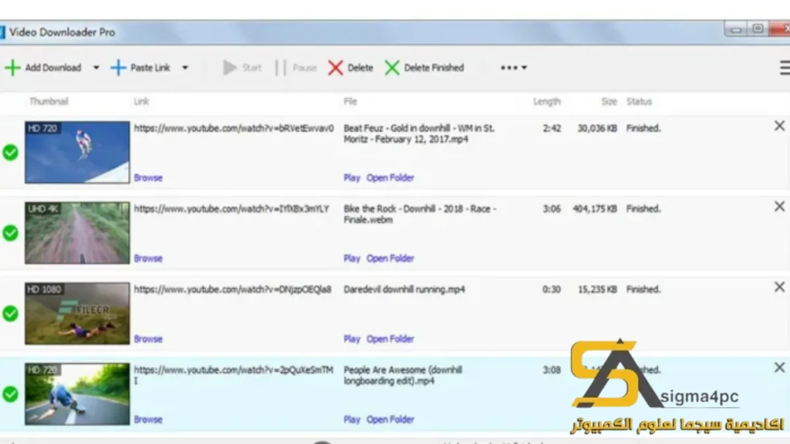The image size is (790, 444).
Task: Click the 3:08 length value
Action: (x=552, y=370)
